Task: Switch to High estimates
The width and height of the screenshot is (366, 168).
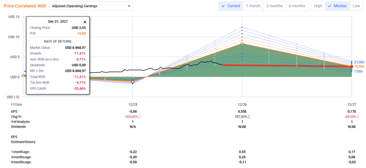Action: (318, 6)
